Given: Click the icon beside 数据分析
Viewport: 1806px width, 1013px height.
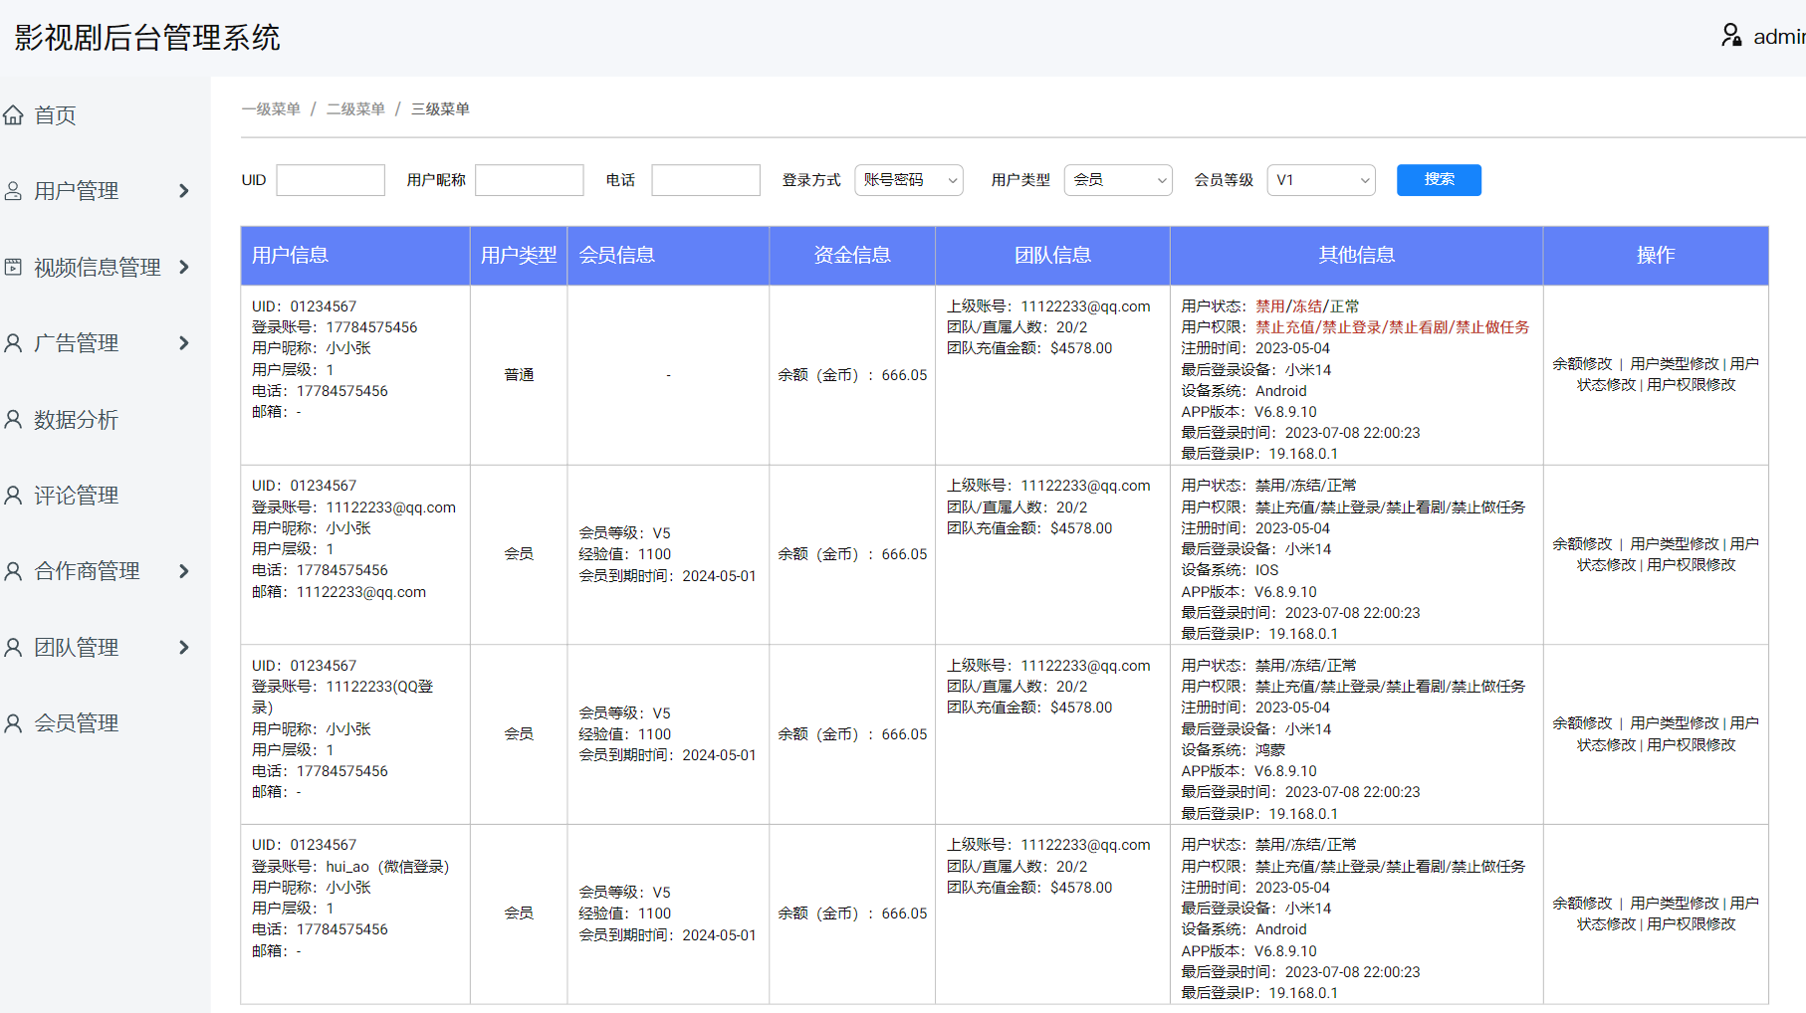Looking at the screenshot, I should pos(13,419).
